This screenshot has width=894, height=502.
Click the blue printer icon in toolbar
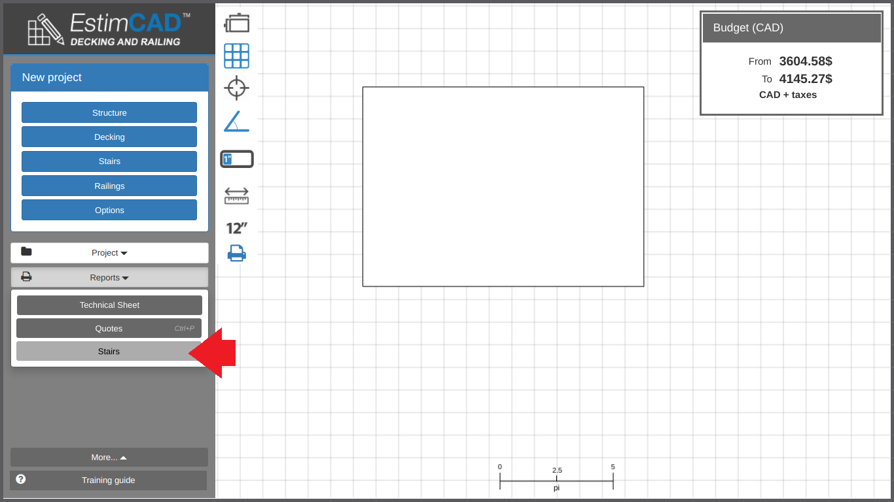(x=236, y=253)
